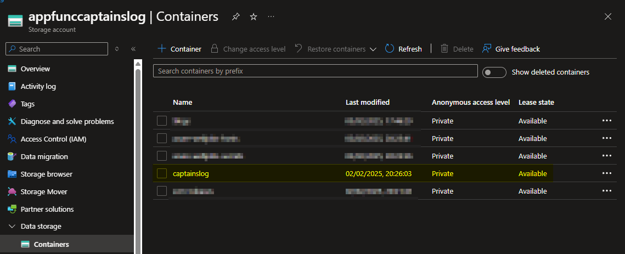Image resolution: width=625 pixels, height=254 pixels.
Task: Click the Overview icon
Action: pyautogui.click(x=12, y=69)
